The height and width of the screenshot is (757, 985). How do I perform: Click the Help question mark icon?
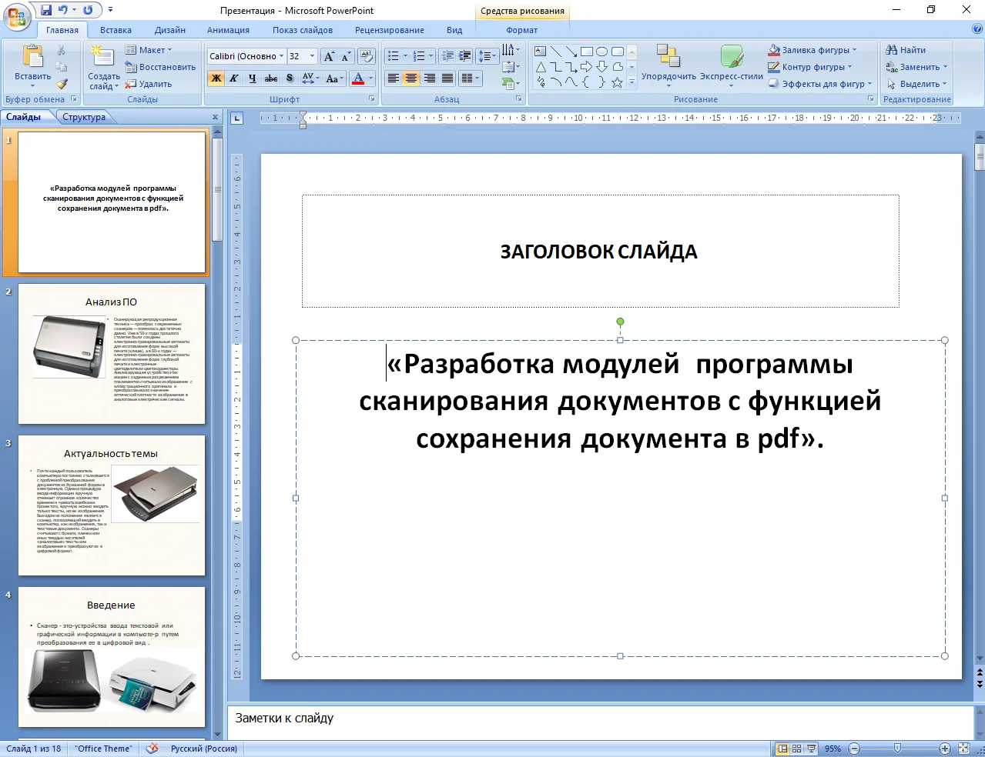pos(977,29)
